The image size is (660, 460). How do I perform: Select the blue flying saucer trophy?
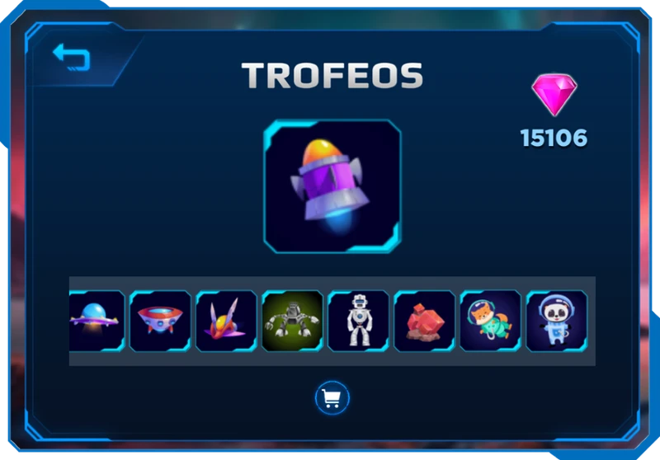(x=97, y=321)
